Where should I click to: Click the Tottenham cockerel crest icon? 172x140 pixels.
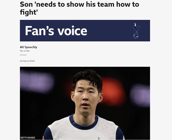136,31
